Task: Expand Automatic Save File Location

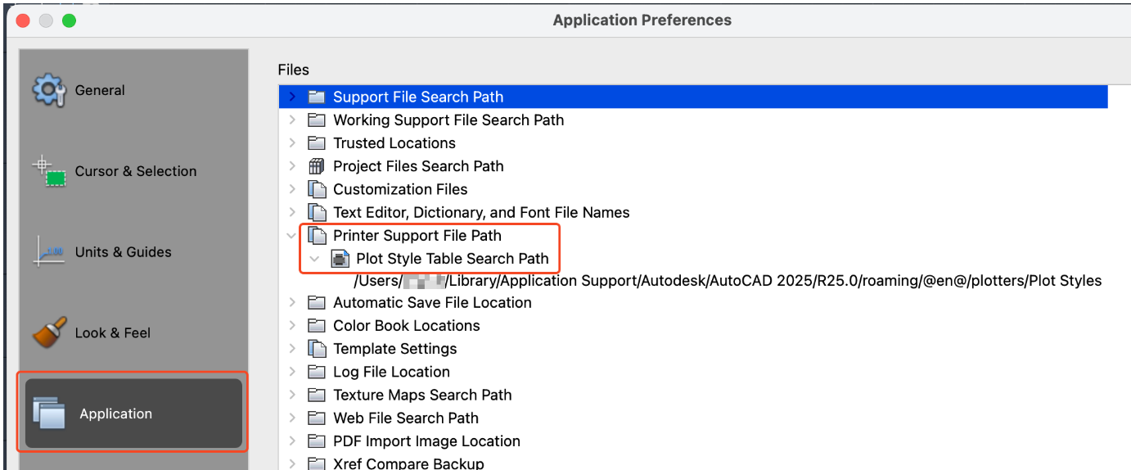Action: (293, 303)
